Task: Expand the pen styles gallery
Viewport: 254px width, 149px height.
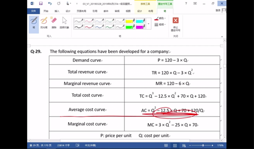Action: (x=149, y=24)
